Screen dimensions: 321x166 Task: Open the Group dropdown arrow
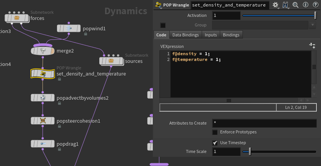[313, 25]
